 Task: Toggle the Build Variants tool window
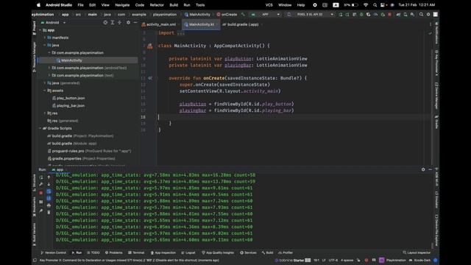tap(34, 234)
